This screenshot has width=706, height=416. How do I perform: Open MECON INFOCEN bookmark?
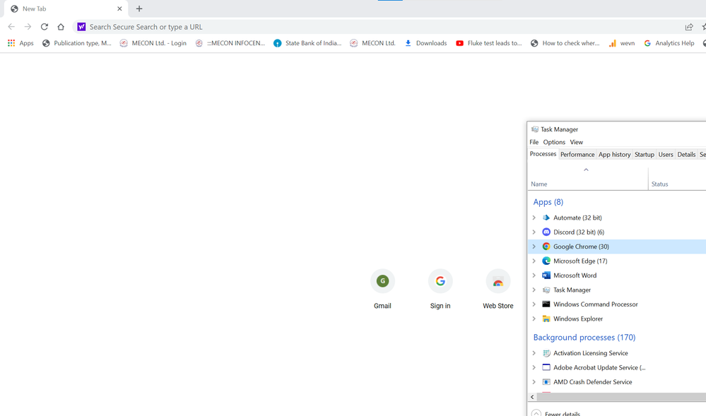pos(230,43)
